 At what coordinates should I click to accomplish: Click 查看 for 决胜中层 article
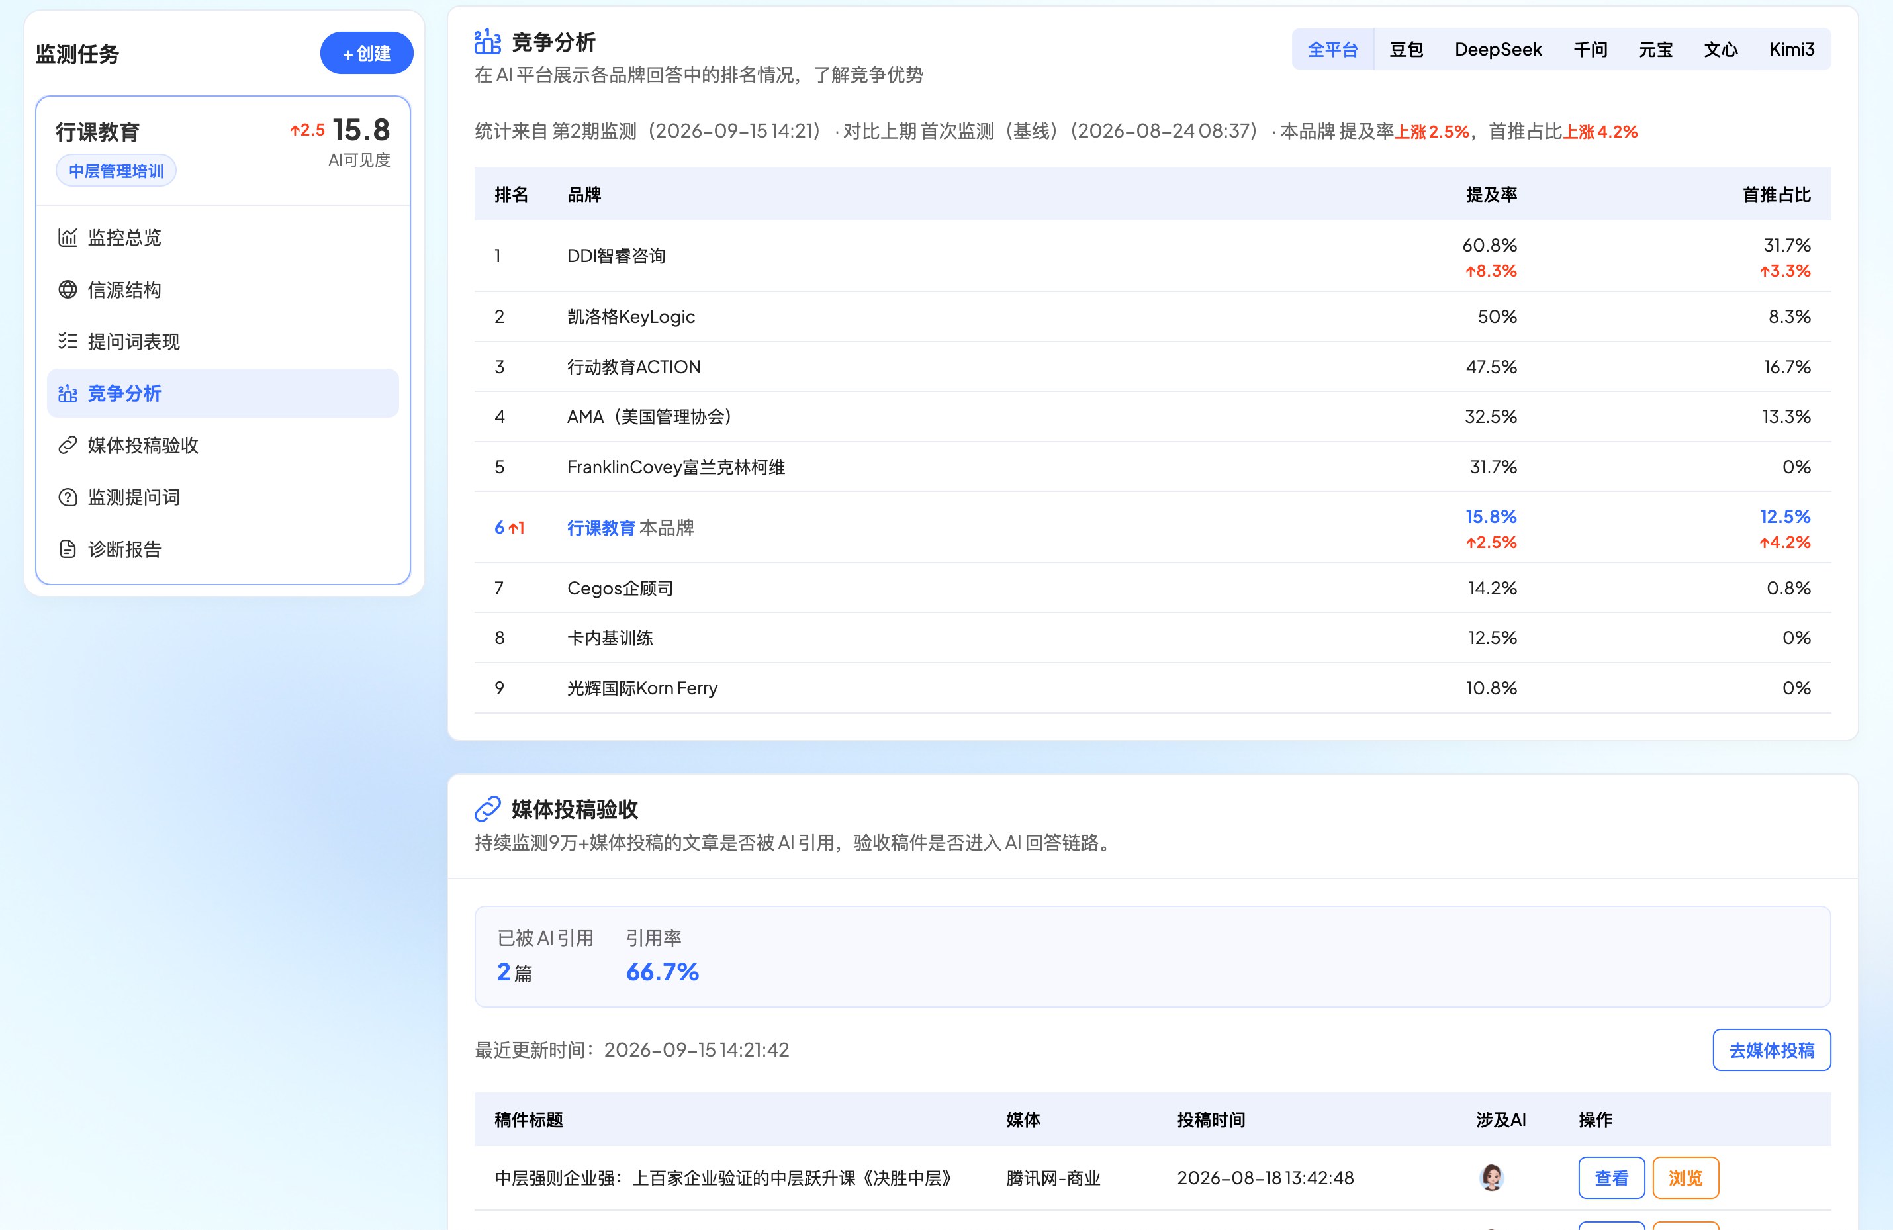coord(1612,1178)
